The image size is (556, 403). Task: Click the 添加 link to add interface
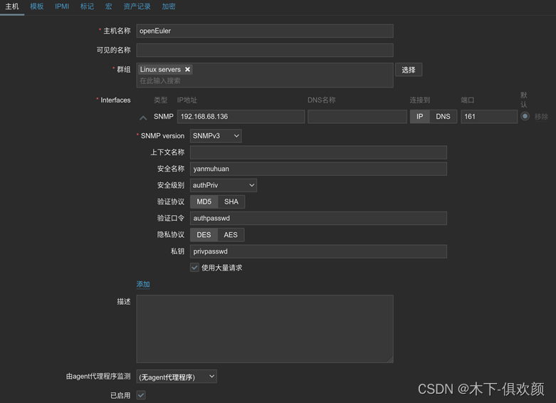pos(143,284)
